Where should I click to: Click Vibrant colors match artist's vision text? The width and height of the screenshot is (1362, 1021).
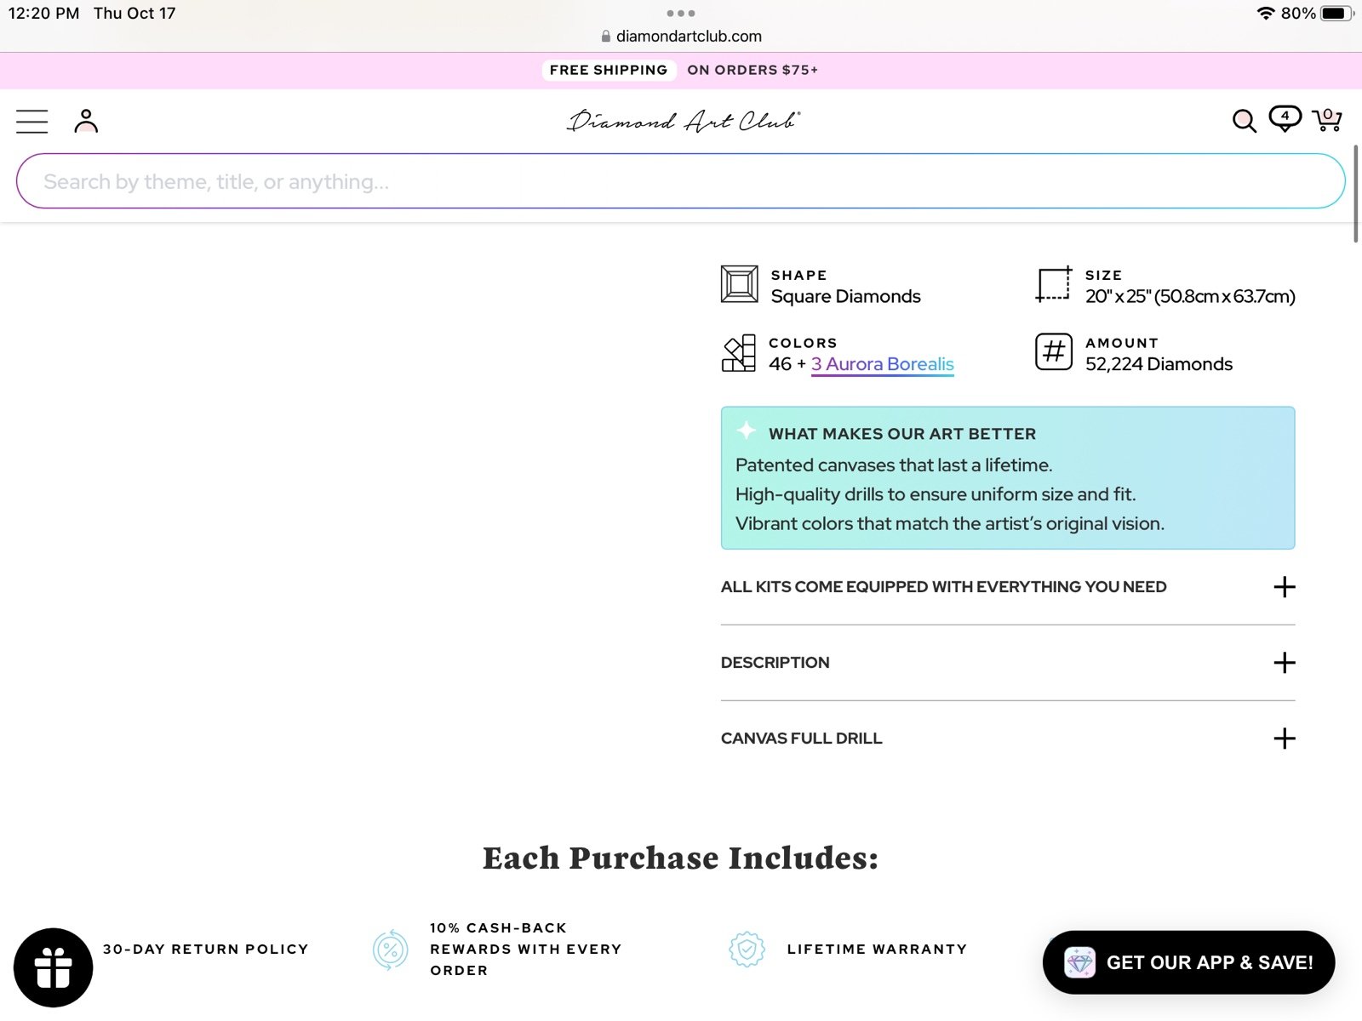(950, 523)
